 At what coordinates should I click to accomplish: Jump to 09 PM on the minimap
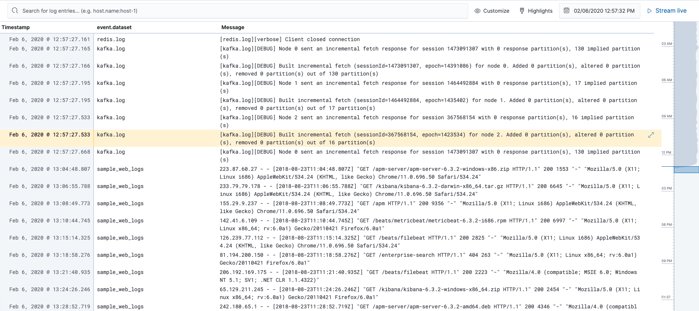667,261
